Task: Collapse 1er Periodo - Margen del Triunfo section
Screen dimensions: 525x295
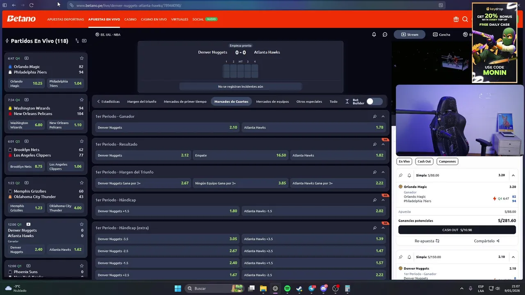Action: pyautogui.click(x=383, y=172)
